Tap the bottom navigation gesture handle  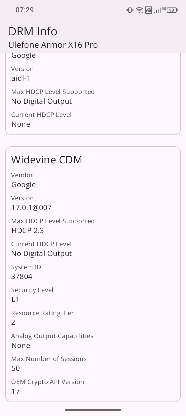pyautogui.click(x=93, y=410)
